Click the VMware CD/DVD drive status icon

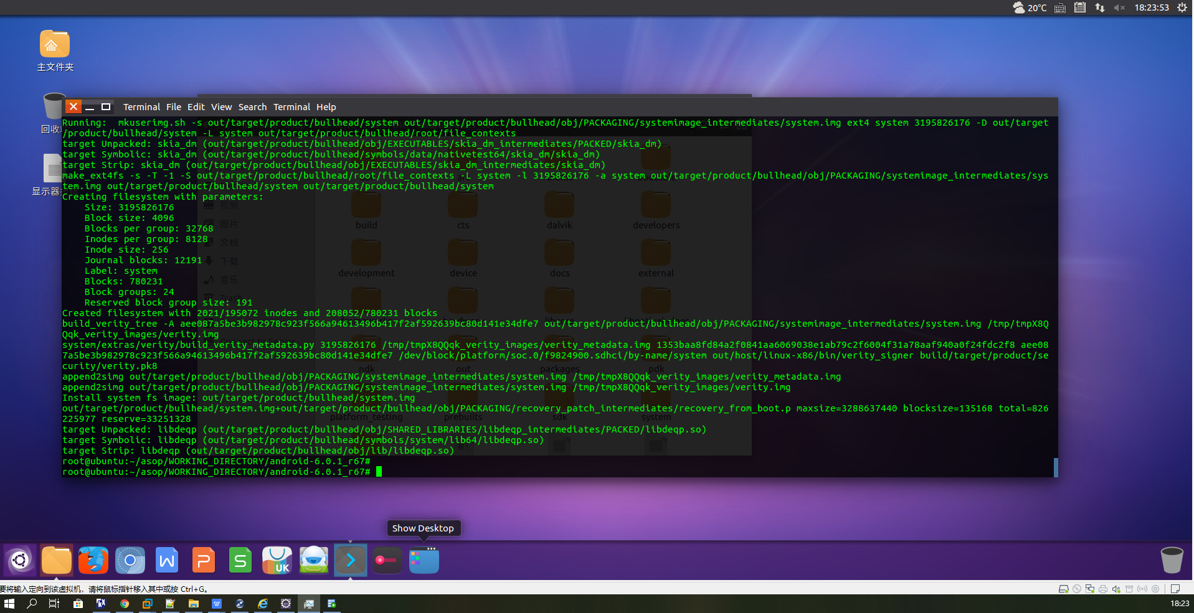click(1077, 589)
